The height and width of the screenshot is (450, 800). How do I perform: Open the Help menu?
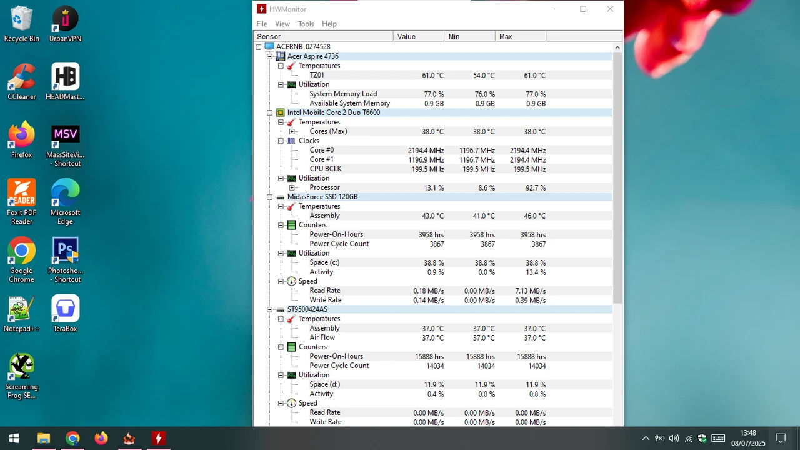[329, 24]
